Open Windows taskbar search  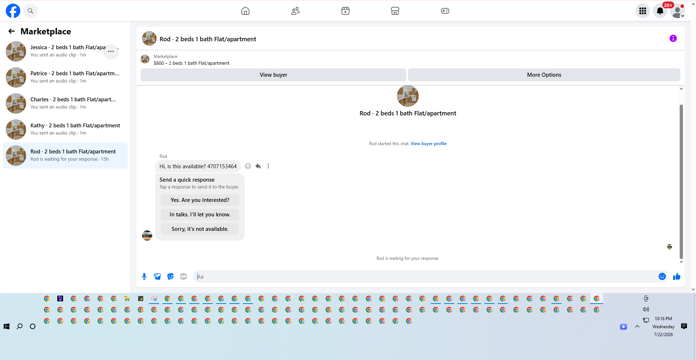pos(20,326)
